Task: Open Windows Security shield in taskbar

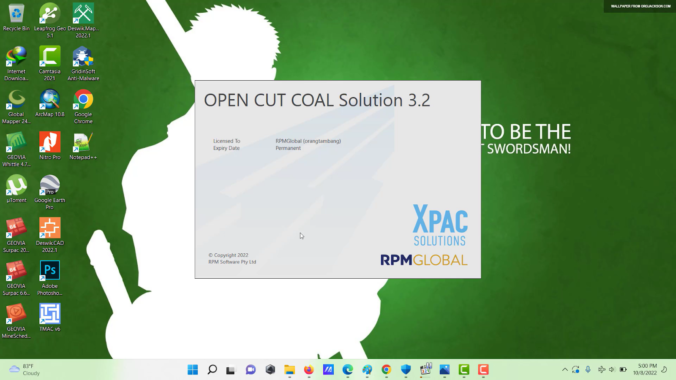Action: click(406, 370)
